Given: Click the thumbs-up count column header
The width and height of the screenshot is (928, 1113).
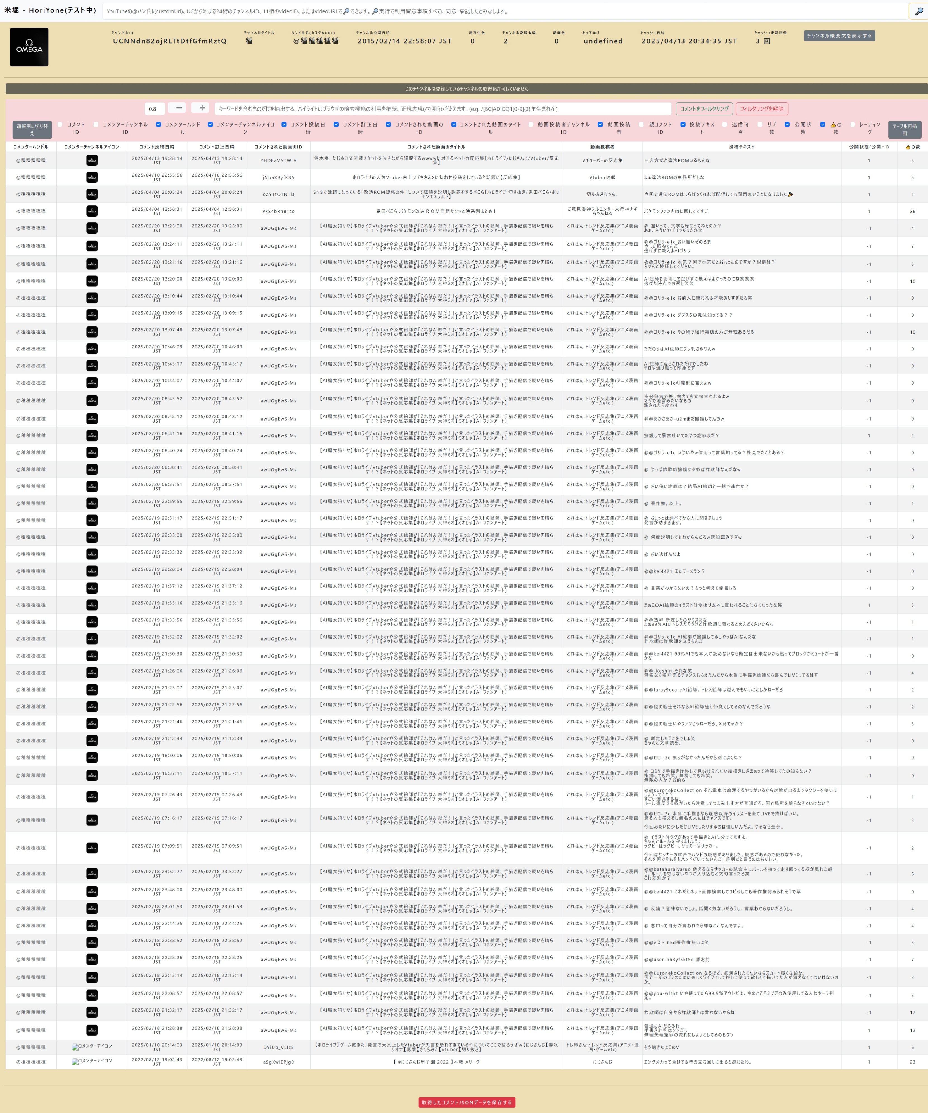Looking at the screenshot, I should coord(912,147).
